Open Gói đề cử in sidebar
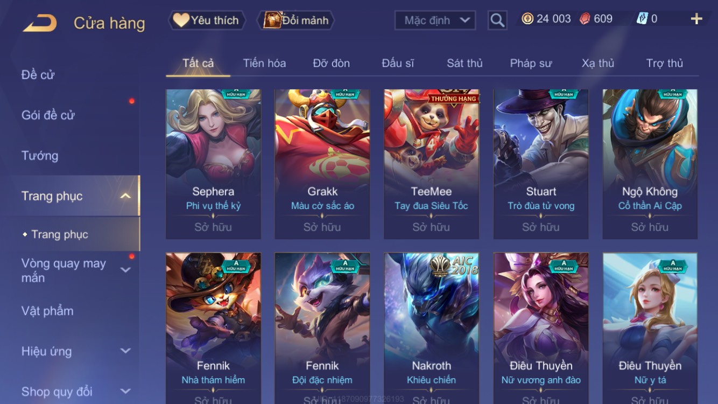The width and height of the screenshot is (718, 404). [x=48, y=115]
